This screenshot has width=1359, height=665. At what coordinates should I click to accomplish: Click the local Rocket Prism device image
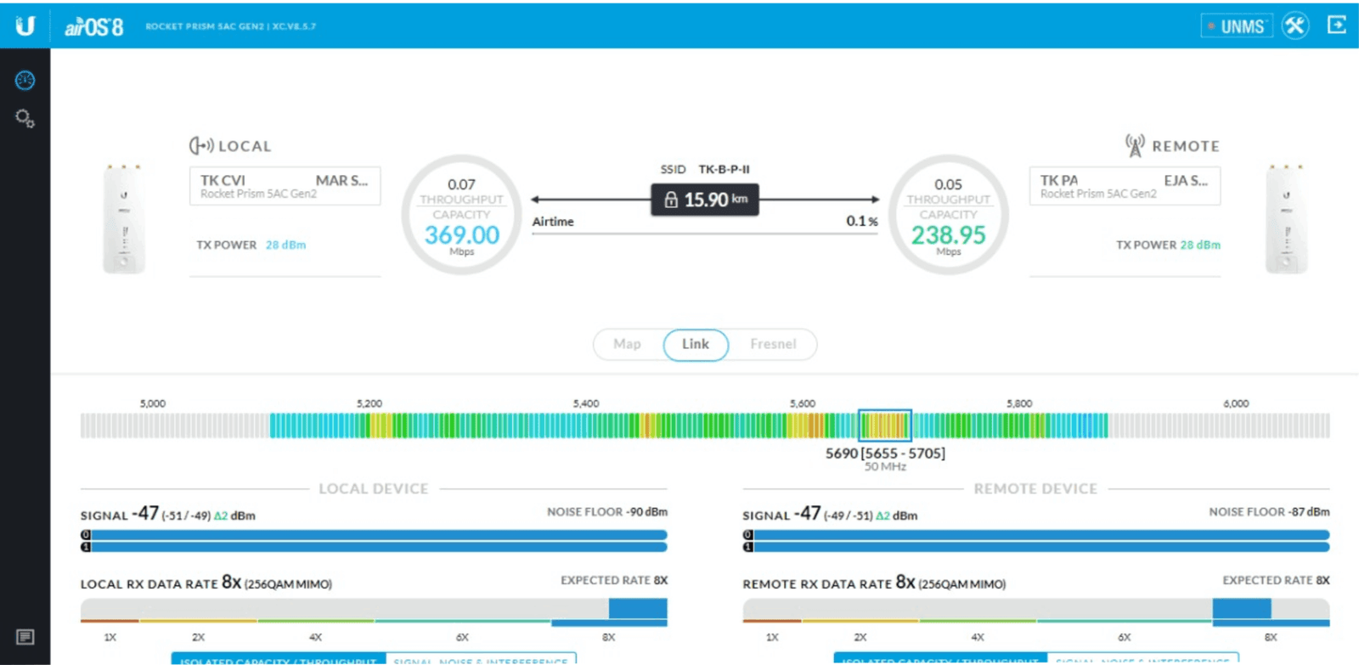[124, 219]
